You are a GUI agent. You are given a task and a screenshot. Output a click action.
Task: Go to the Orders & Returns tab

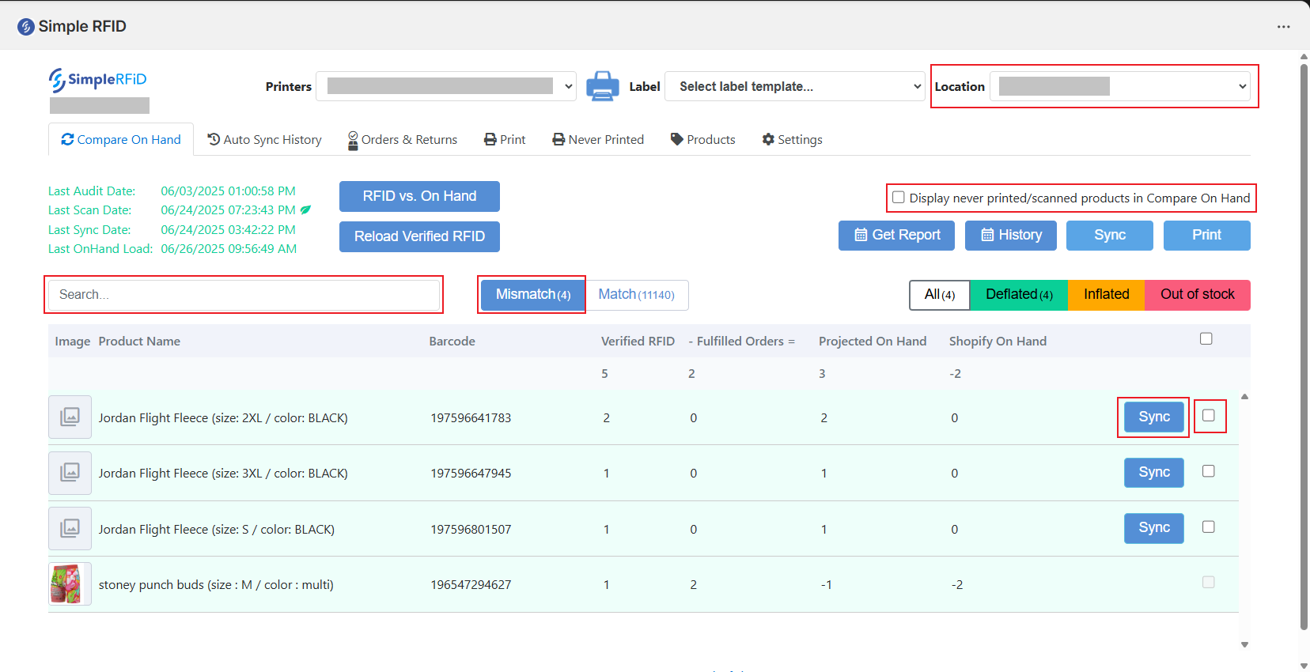(x=403, y=139)
